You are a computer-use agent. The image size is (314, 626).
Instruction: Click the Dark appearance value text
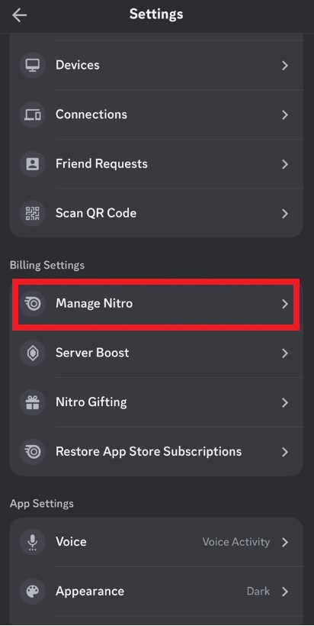coord(258,592)
